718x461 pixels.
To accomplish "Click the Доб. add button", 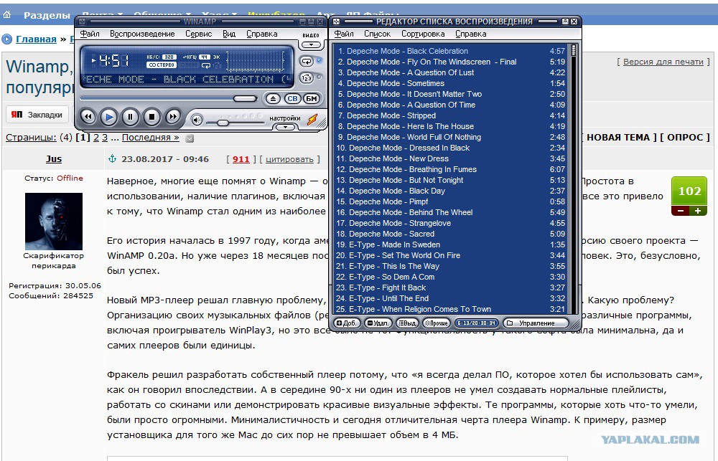I will [x=347, y=323].
